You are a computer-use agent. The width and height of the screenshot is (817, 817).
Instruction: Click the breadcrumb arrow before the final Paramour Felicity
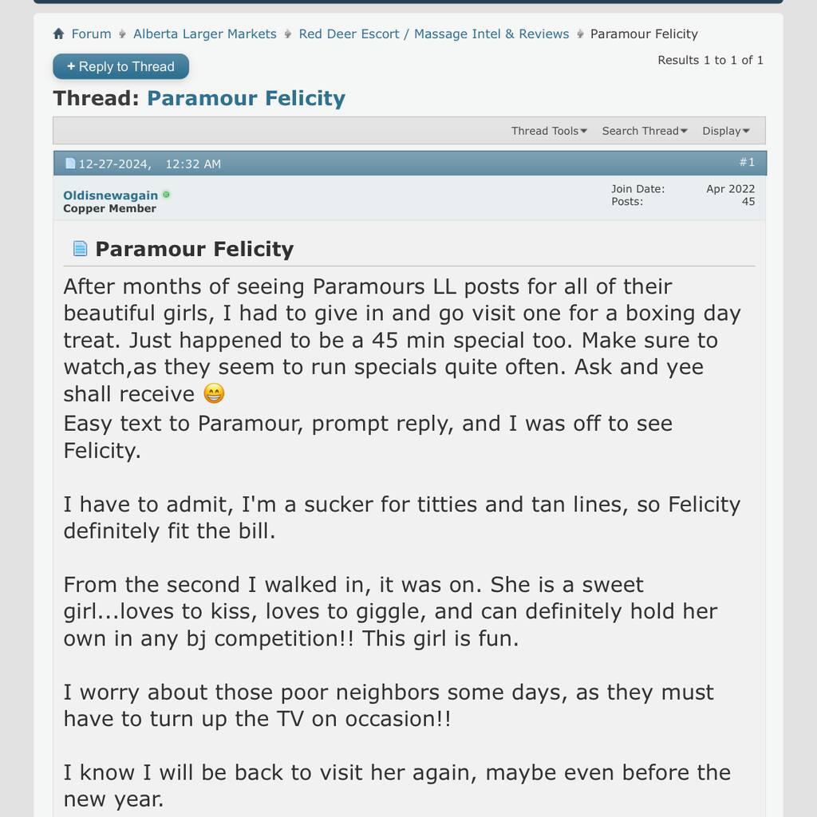tap(580, 34)
